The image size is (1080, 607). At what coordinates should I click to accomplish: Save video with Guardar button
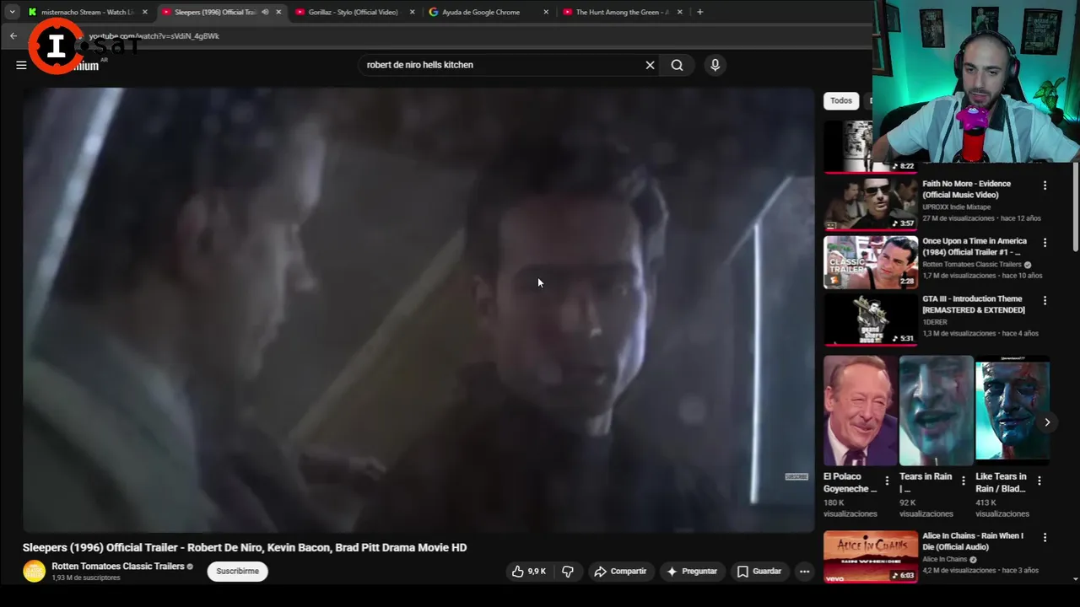pyautogui.click(x=759, y=571)
